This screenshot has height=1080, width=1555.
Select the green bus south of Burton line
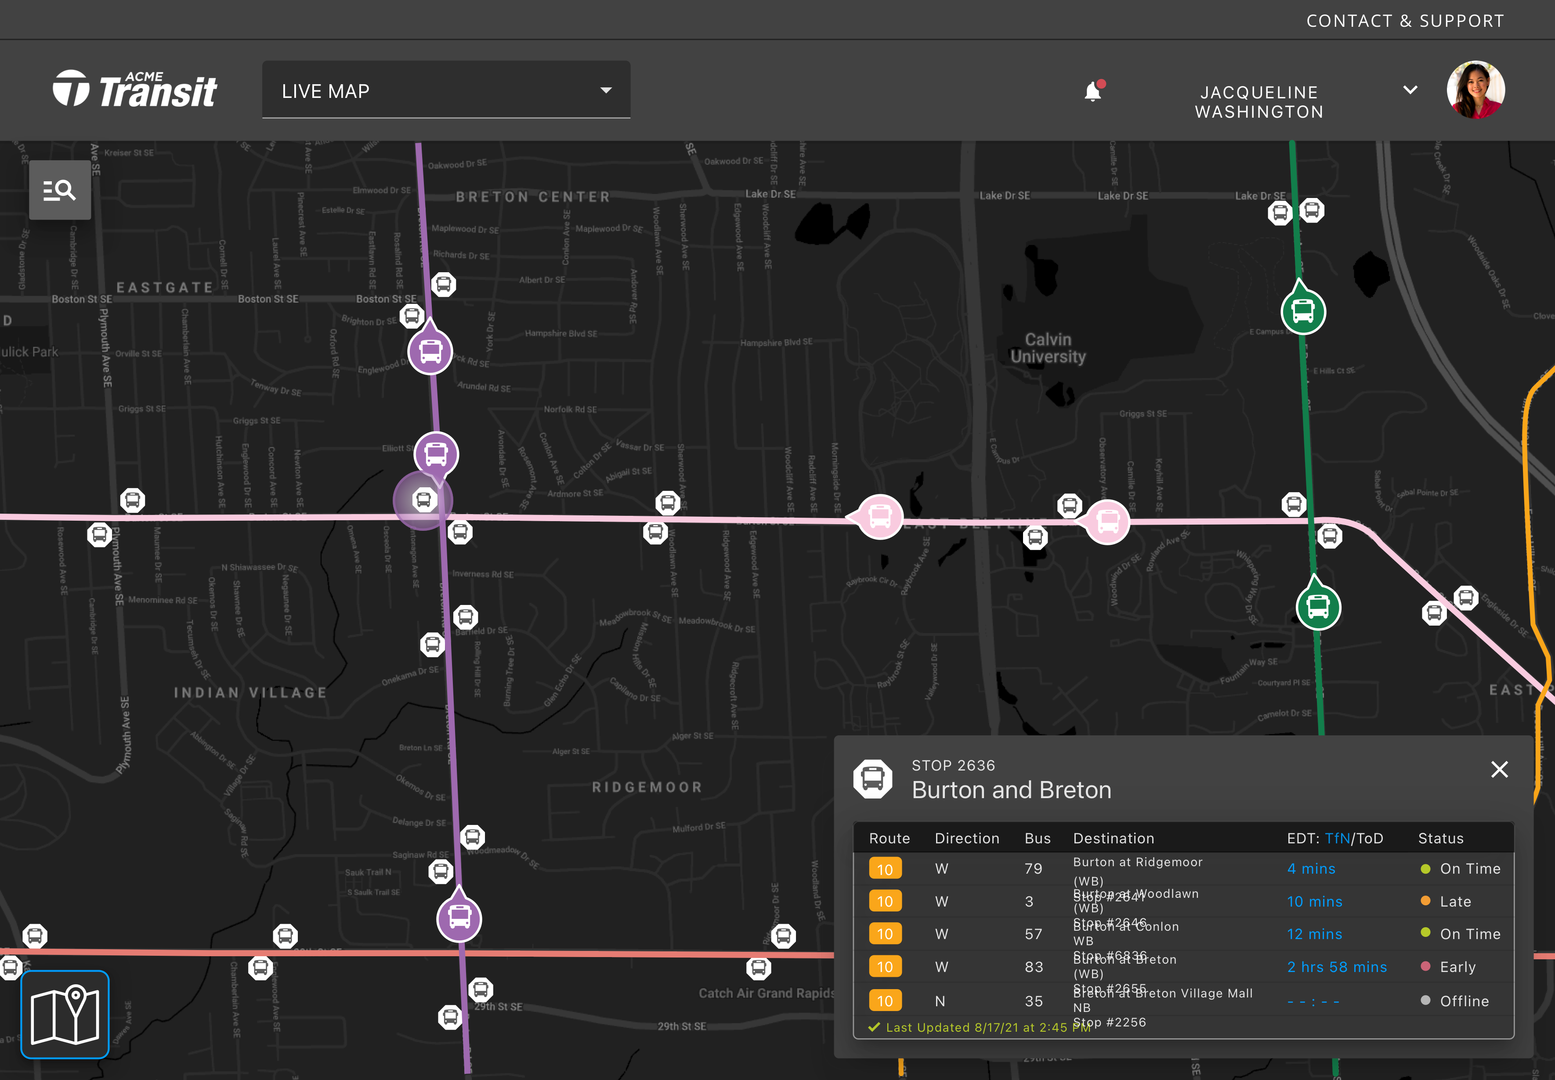click(1318, 607)
